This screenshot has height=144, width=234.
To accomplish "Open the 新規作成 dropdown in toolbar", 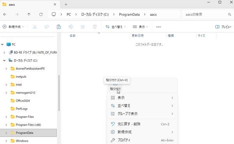I will (13, 27).
